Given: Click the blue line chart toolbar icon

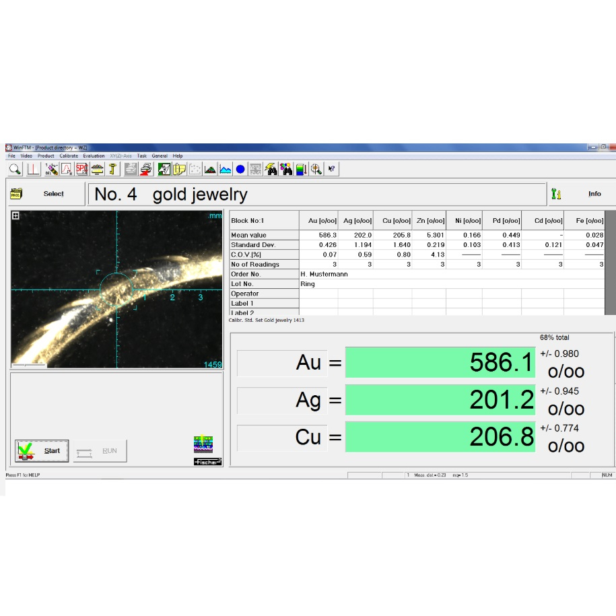Looking at the screenshot, I should coord(226,169).
